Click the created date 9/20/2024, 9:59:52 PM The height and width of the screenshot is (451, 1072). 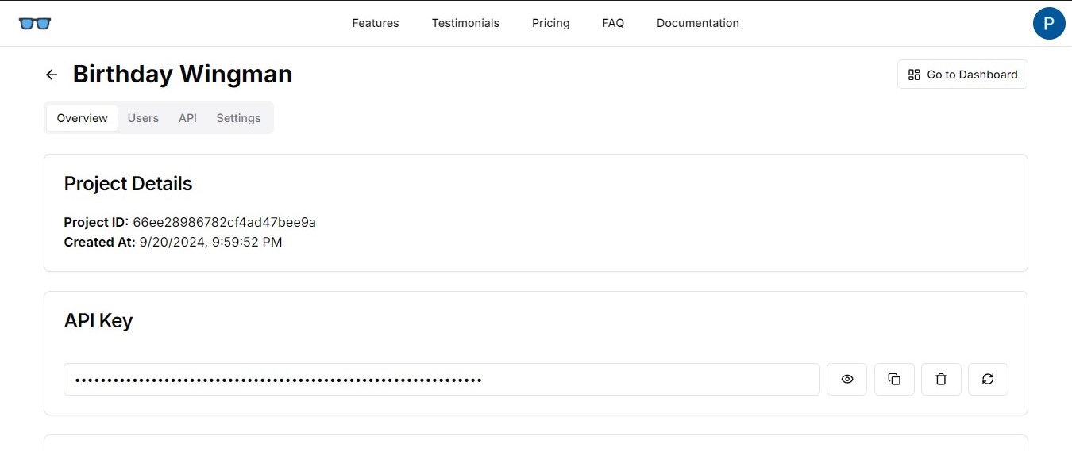pos(210,242)
